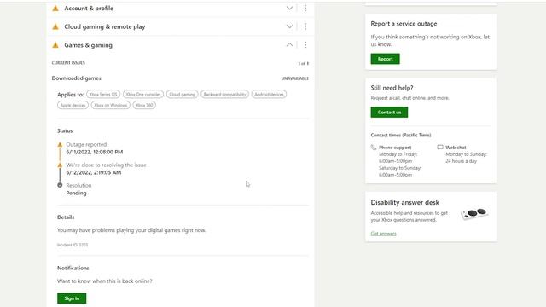Open more options for Cloud gaming & remote play
546x307 pixels.
pyautogui.click(x=305, y=26)
